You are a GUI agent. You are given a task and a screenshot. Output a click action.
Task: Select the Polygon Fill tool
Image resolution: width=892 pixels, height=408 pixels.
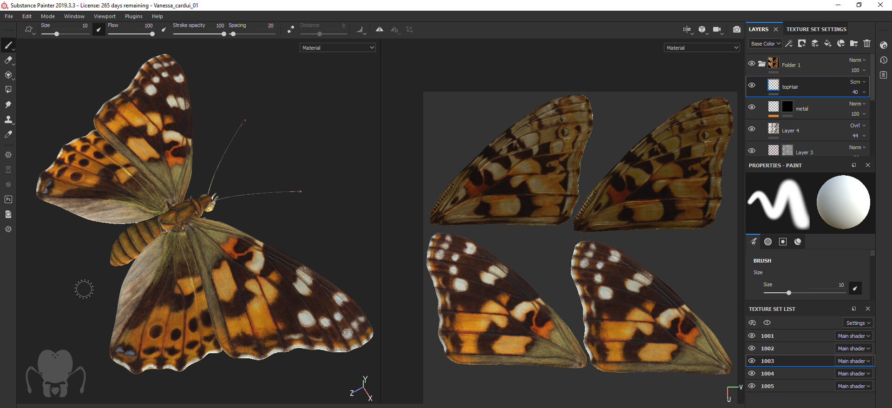pyautogui.click(x=8, y=90)
